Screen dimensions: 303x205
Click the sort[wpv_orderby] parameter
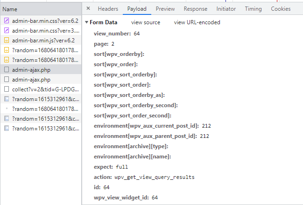click(x=119, y=54)
